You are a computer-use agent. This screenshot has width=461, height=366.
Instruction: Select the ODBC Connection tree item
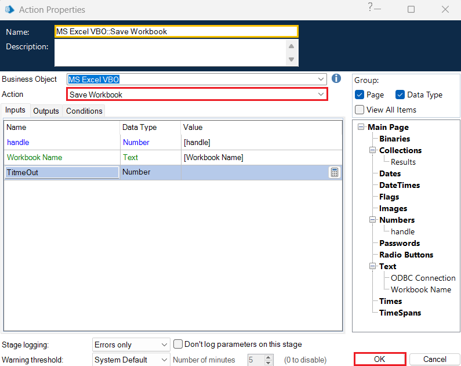423,278
